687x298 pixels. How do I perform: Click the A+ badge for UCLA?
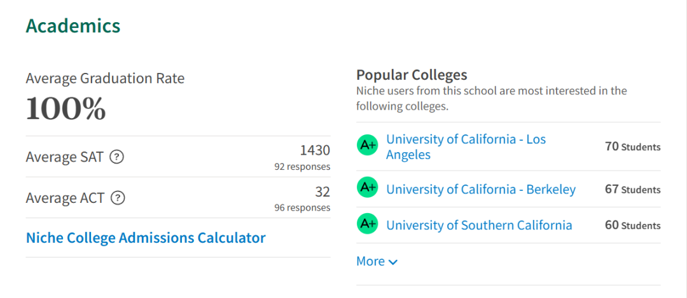click(x=367, y=146)
